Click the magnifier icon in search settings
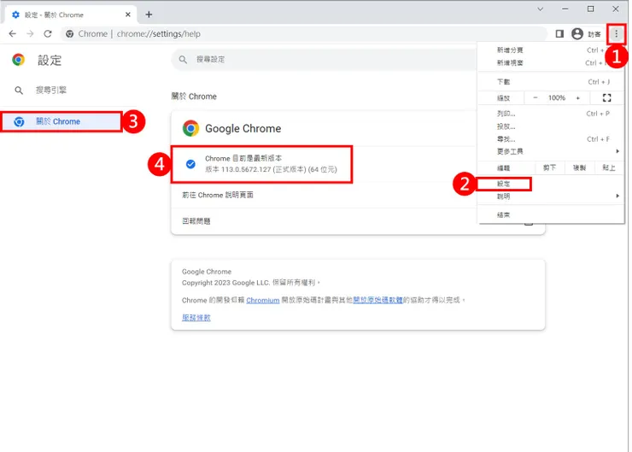Viewport: 632px width, 452px height. tap(184, 60)
